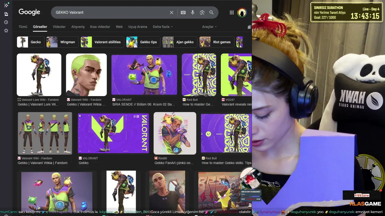This screenshot has width=385, height=216.
Task: Click the VG247 source label
Action: (230, 100)
